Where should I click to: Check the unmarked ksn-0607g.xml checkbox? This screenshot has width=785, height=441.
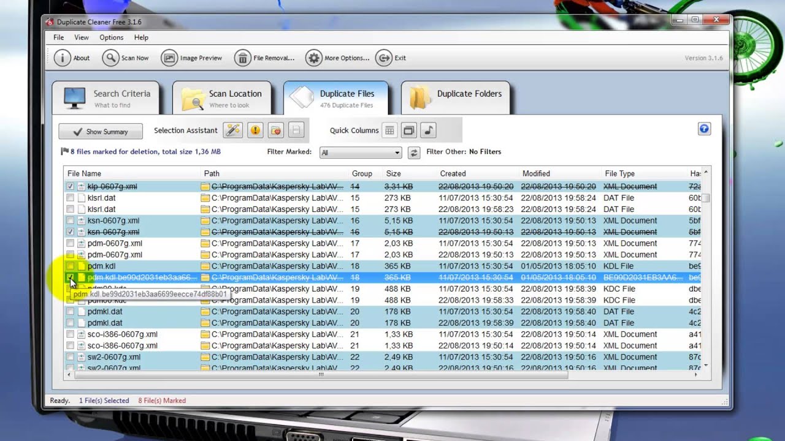(71, 221)
